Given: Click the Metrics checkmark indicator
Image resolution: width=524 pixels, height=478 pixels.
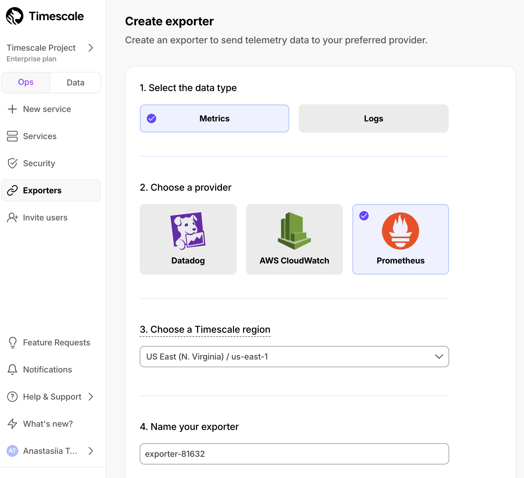Looking at the screenshot, I should pyautogui.click(x=151, y=118).
